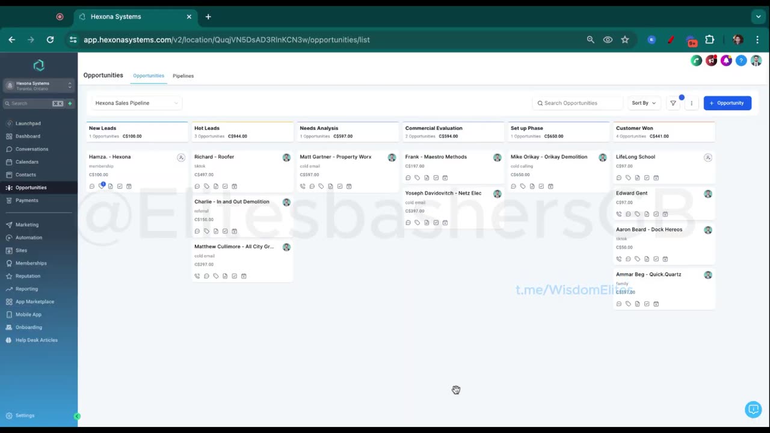
Task: Bookmark page with the star icon
Action: tap(625, 40)
